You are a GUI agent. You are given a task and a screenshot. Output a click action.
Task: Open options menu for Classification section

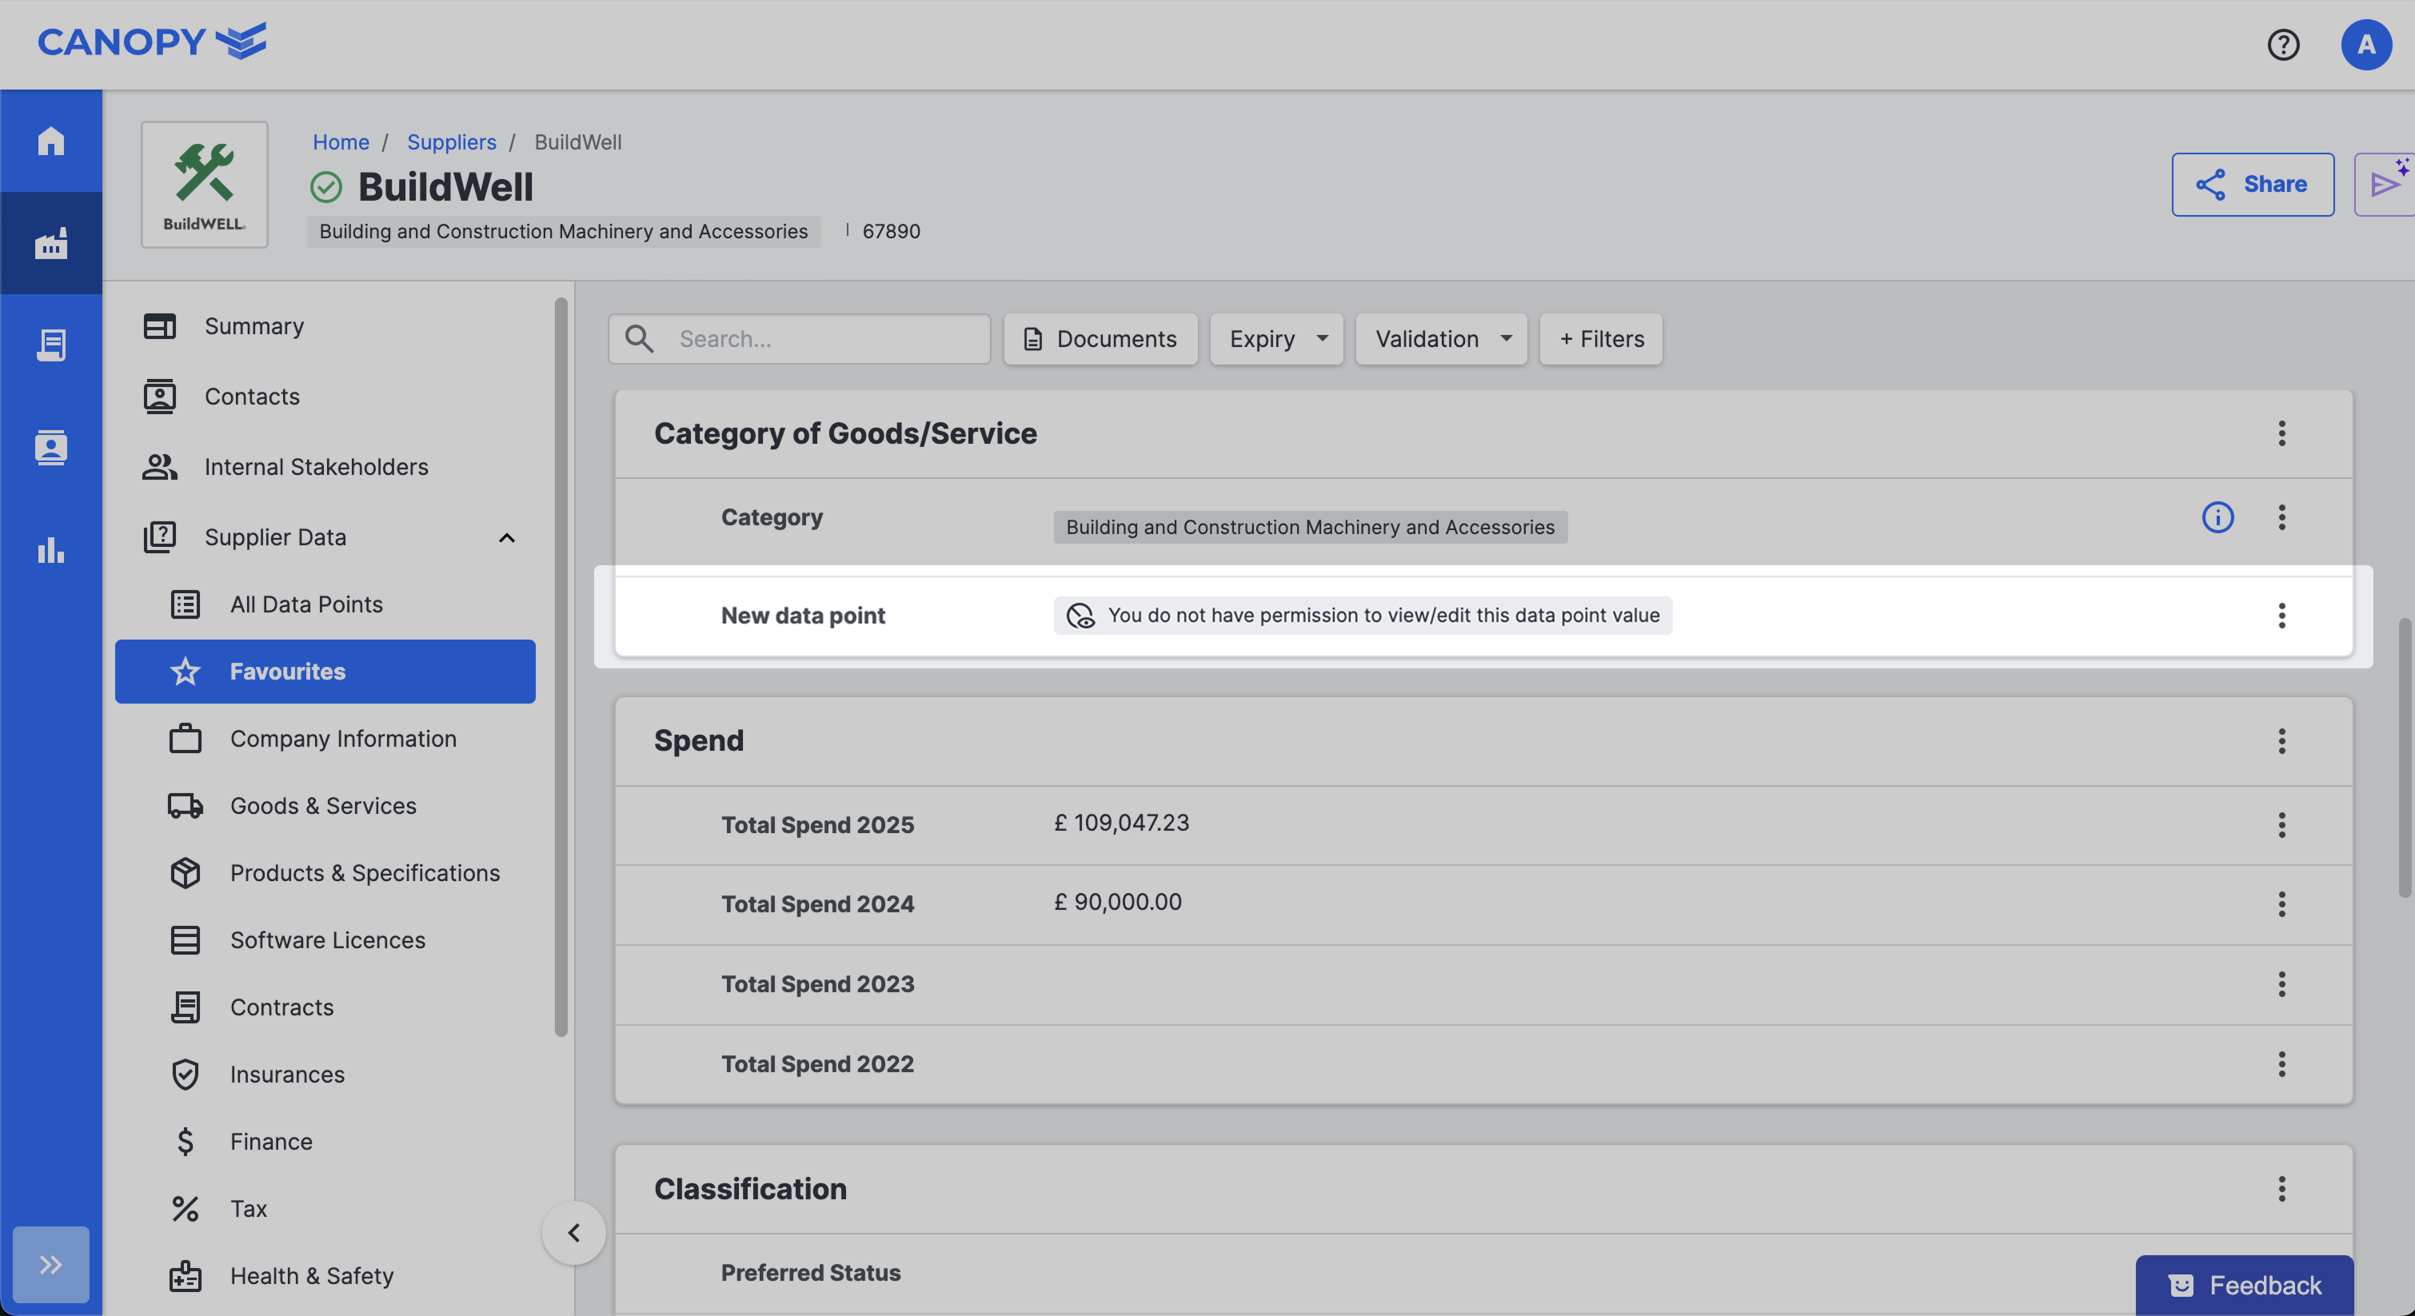(2282, 1189)
